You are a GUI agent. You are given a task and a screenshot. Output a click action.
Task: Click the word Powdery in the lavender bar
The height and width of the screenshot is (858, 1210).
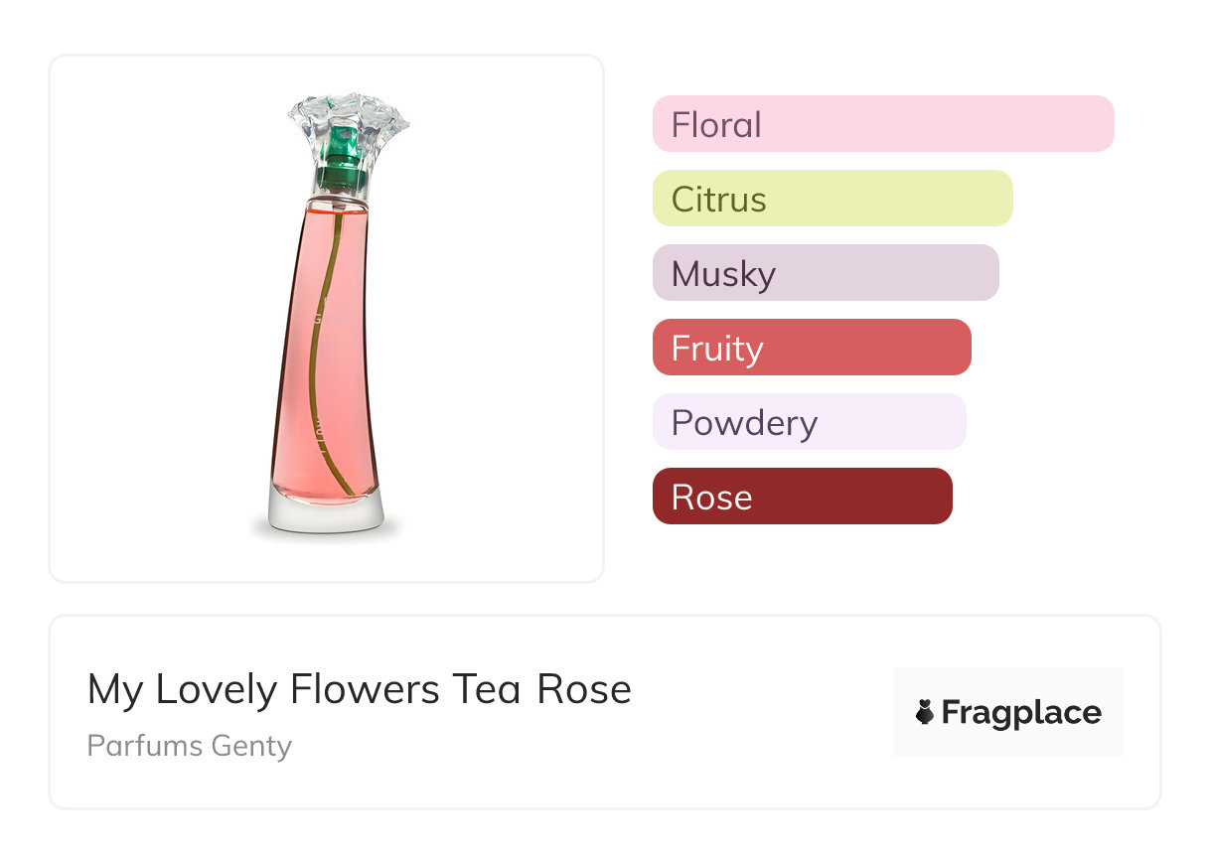[x=744, y=423]
